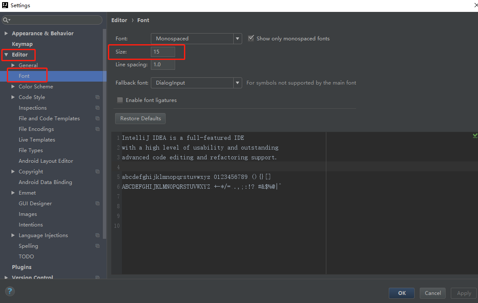478x303 pixels.
Task: Select Images settings item
Action: tap(28, 214)
